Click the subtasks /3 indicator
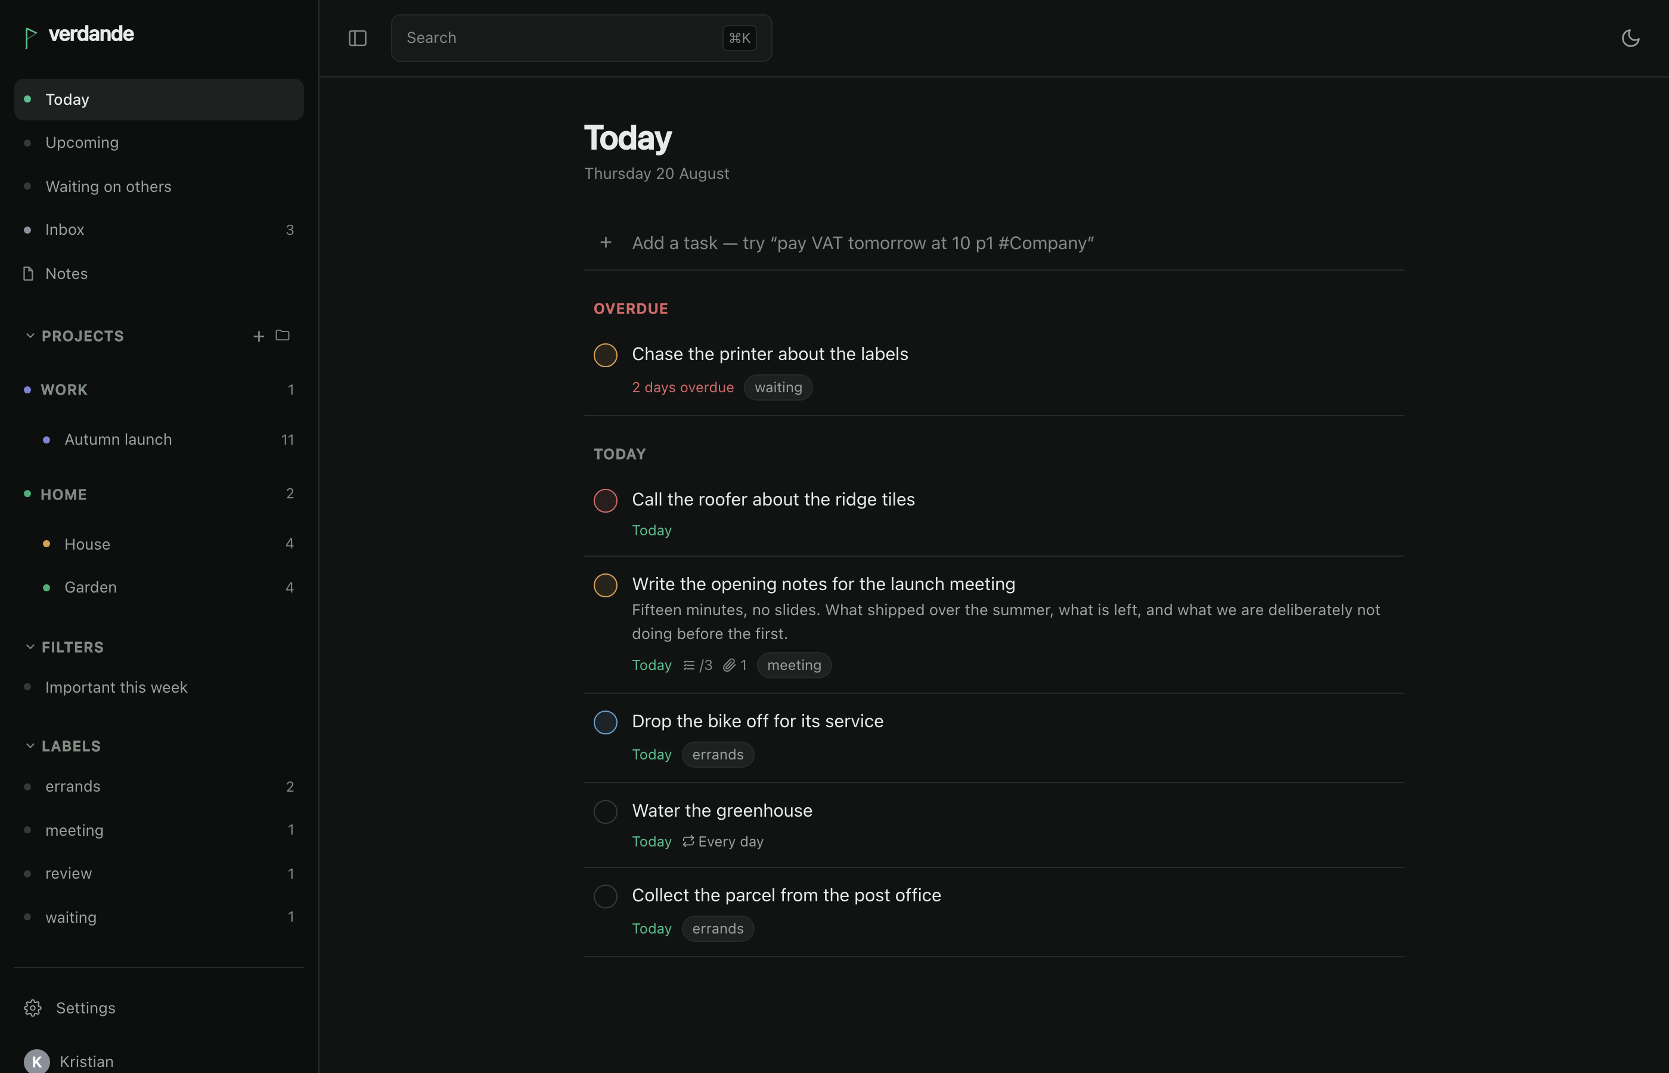1669x1073 pixels. point(697,665)
